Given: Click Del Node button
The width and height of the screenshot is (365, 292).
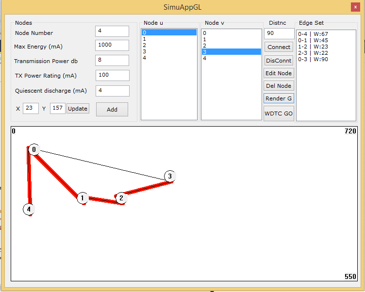Looking at the screenshot, I should [279, 86].
